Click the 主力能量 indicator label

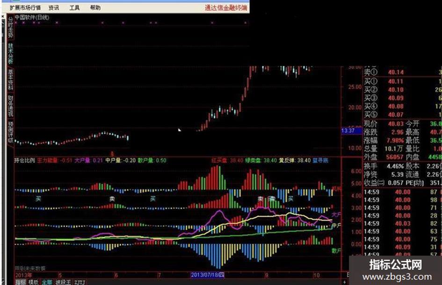point(47,161)
